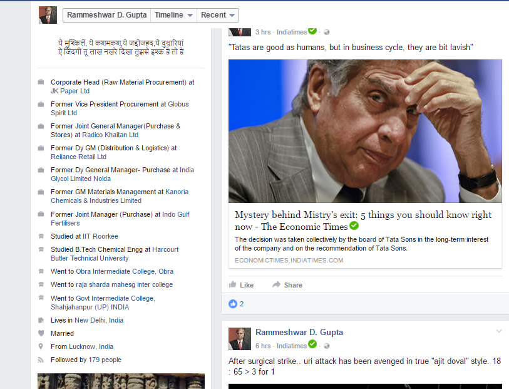Expand post options chevron on 6 hrs post
Viewport: 509px width, 389px height.
499,331
